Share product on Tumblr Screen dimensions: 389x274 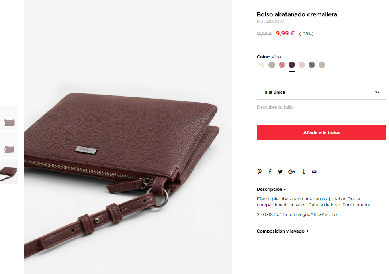303,172
